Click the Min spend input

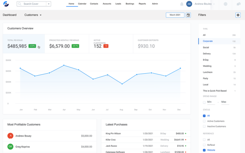click(211, 102)
